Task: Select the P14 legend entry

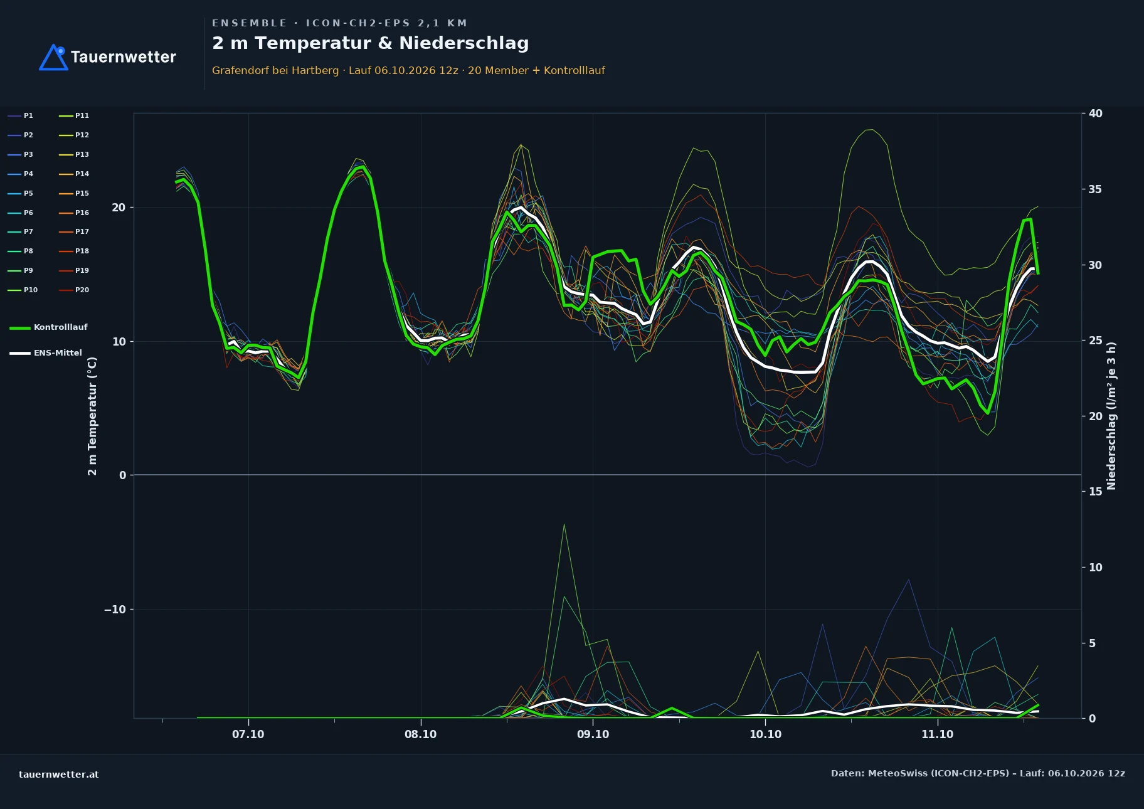Action: tap(74, 174)
